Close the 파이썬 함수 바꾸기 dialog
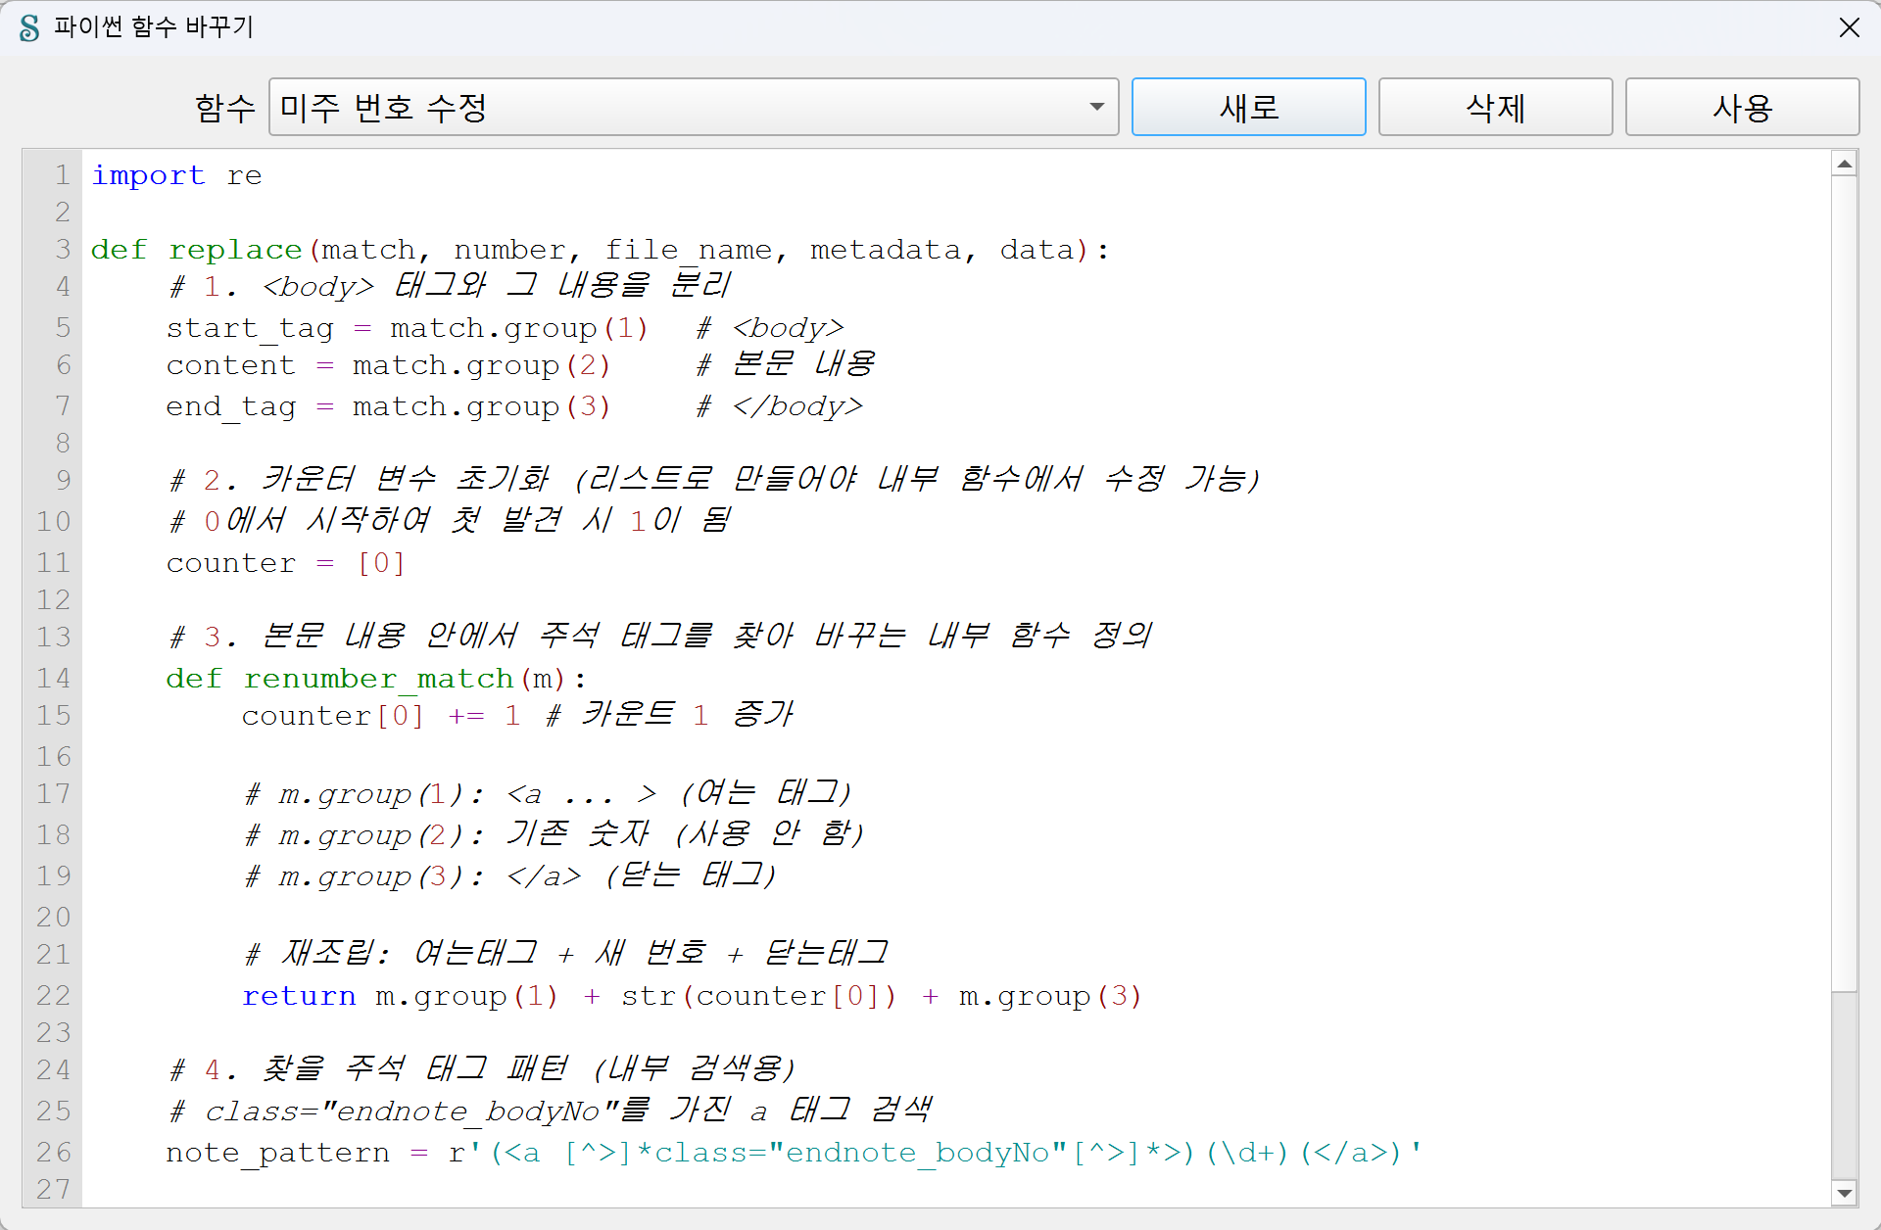Image resolution: width=1881 pixels, height=1230 pixels. pyautogui.click(x=1849, y=27)
